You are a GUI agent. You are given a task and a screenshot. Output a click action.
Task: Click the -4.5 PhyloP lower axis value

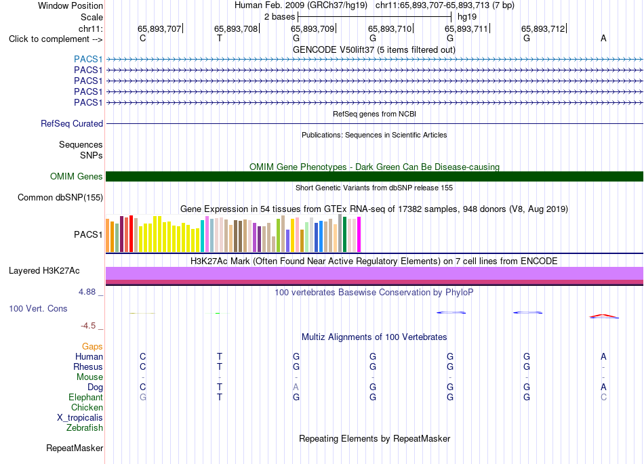[88, 326]
